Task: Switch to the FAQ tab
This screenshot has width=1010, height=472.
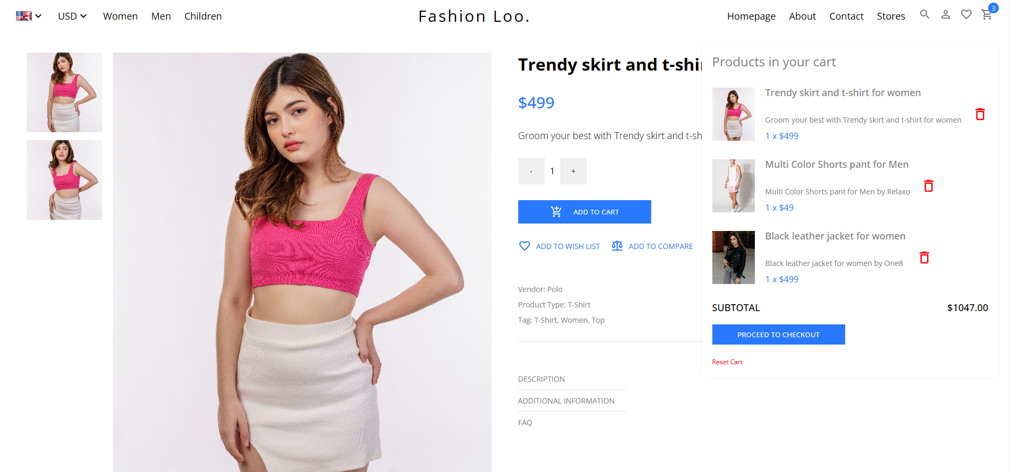Action: (525, 422)
